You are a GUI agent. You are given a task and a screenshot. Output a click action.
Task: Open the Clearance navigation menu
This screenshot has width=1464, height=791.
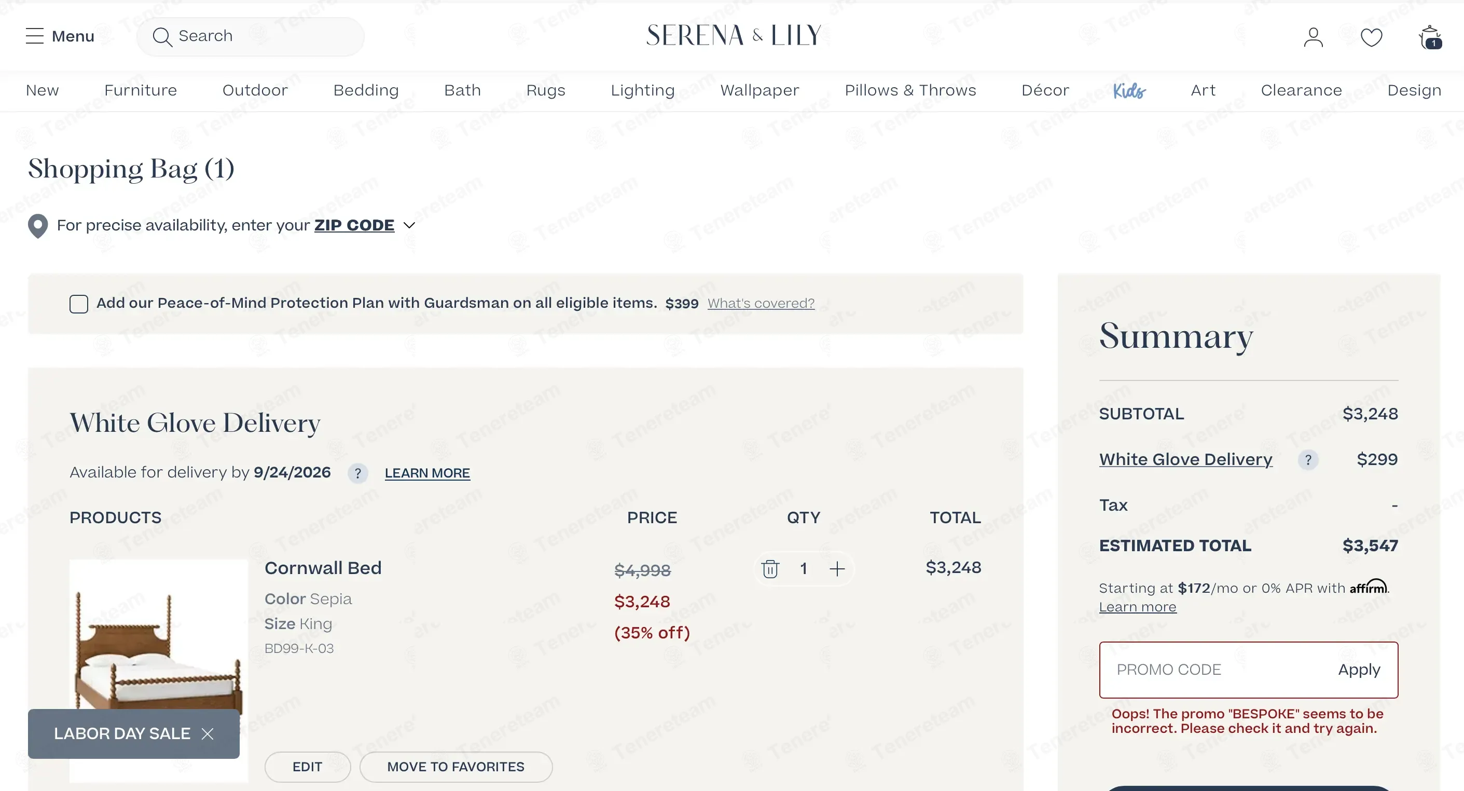(1301, 90)
